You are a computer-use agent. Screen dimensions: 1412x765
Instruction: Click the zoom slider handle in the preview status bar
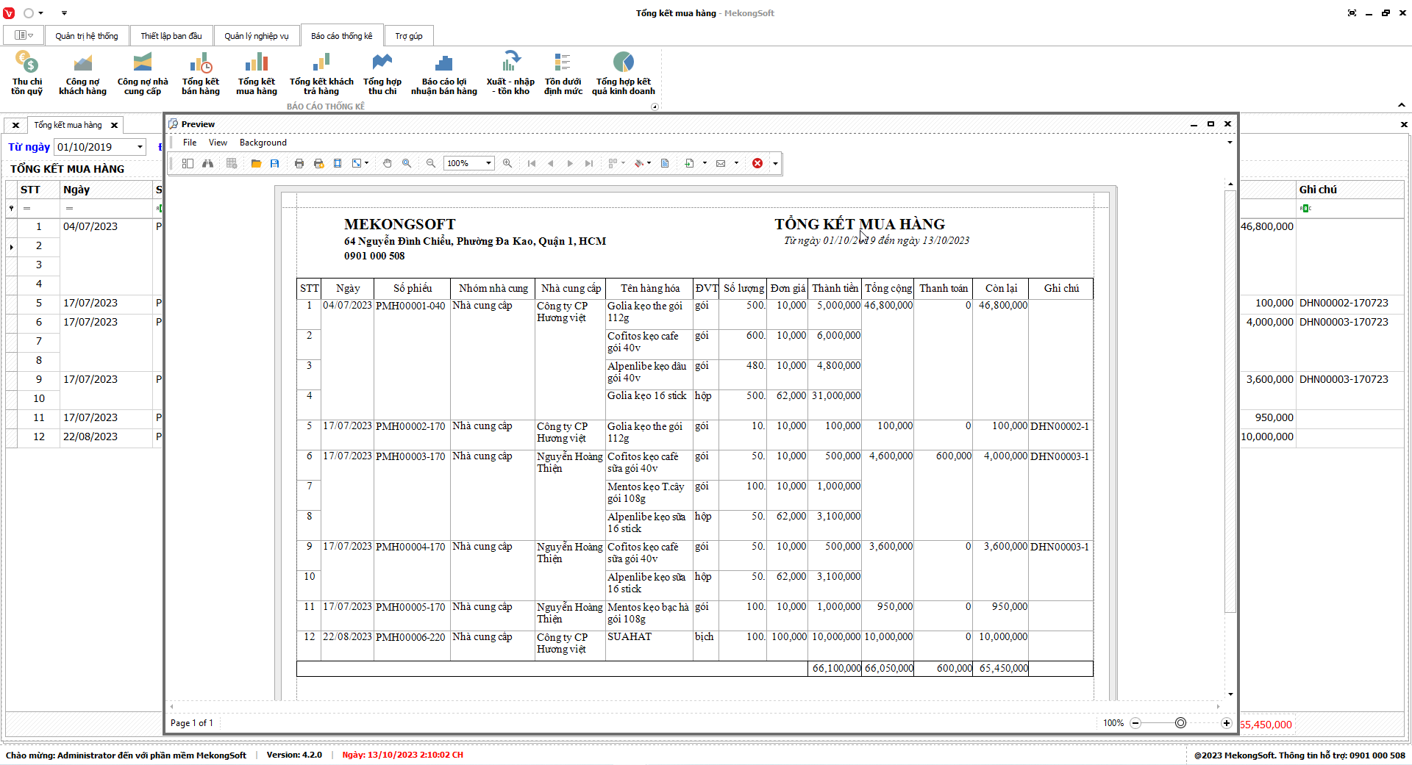point(1180,723)
